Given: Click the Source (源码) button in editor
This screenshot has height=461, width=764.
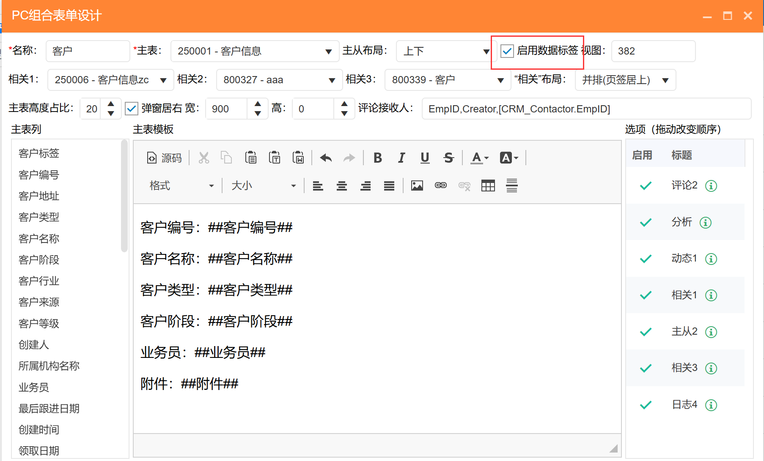Looking at the screenshot, I should pyautogui.click(x=164, y=158).
